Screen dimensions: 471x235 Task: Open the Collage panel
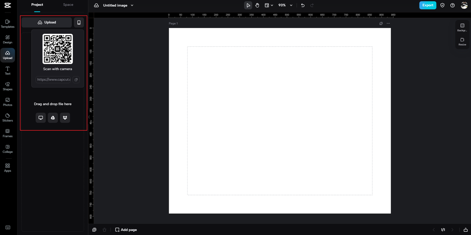point(7,149)
